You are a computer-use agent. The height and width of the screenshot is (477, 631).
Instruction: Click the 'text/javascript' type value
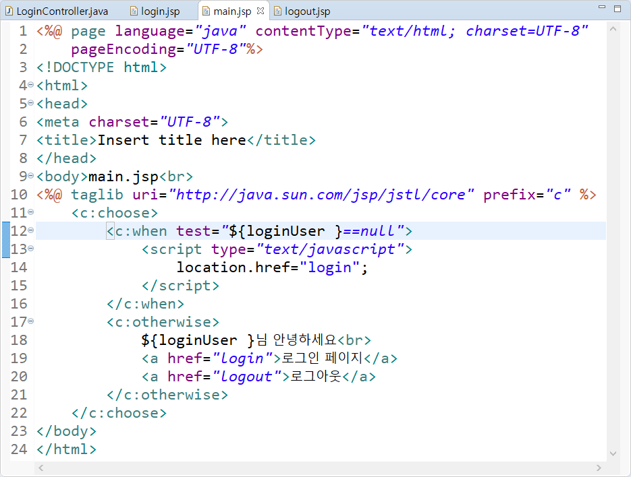329,249
